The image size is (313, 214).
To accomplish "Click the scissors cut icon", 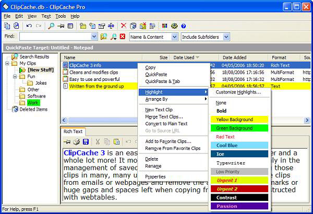I will (98, 142).
